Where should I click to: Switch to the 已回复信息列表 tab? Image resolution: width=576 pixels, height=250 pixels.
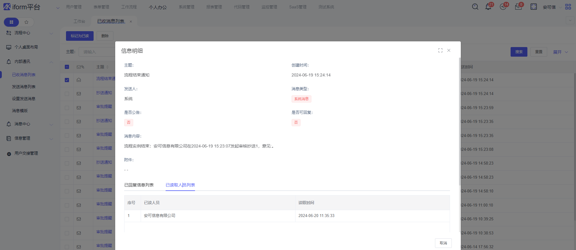139,185
